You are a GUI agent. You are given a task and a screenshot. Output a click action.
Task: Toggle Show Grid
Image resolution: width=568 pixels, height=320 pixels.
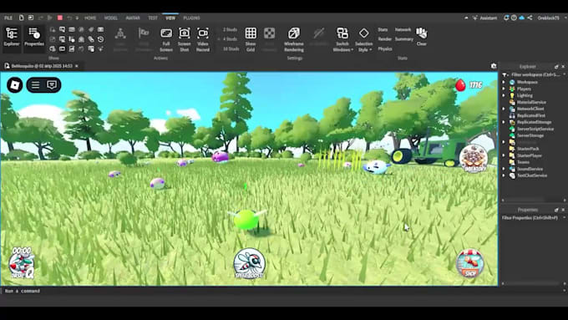click(x=251, y=39)
